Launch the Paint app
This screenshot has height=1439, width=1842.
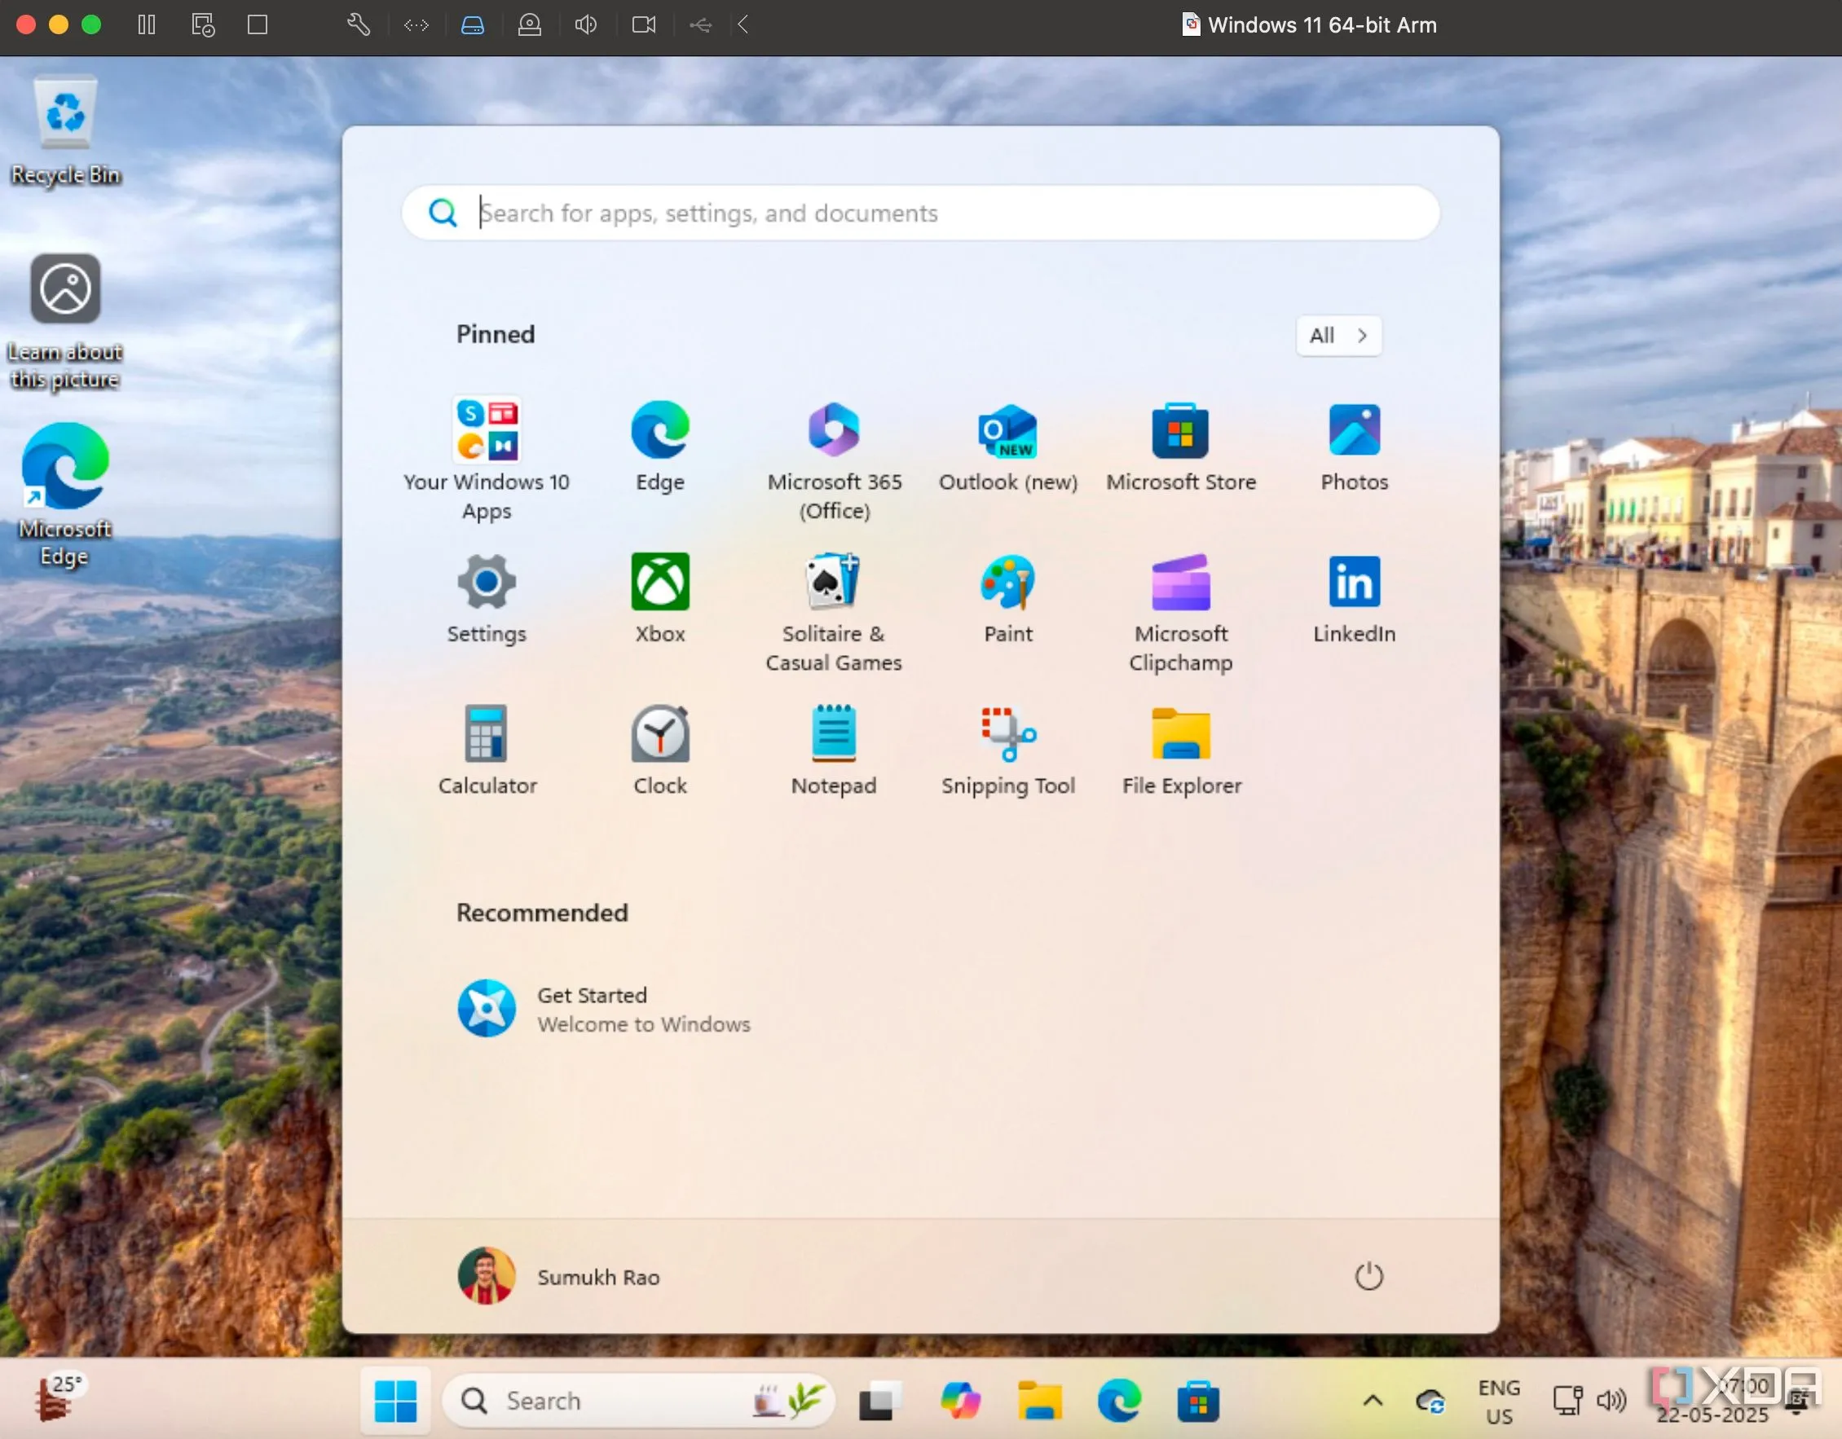point(1008,598)
